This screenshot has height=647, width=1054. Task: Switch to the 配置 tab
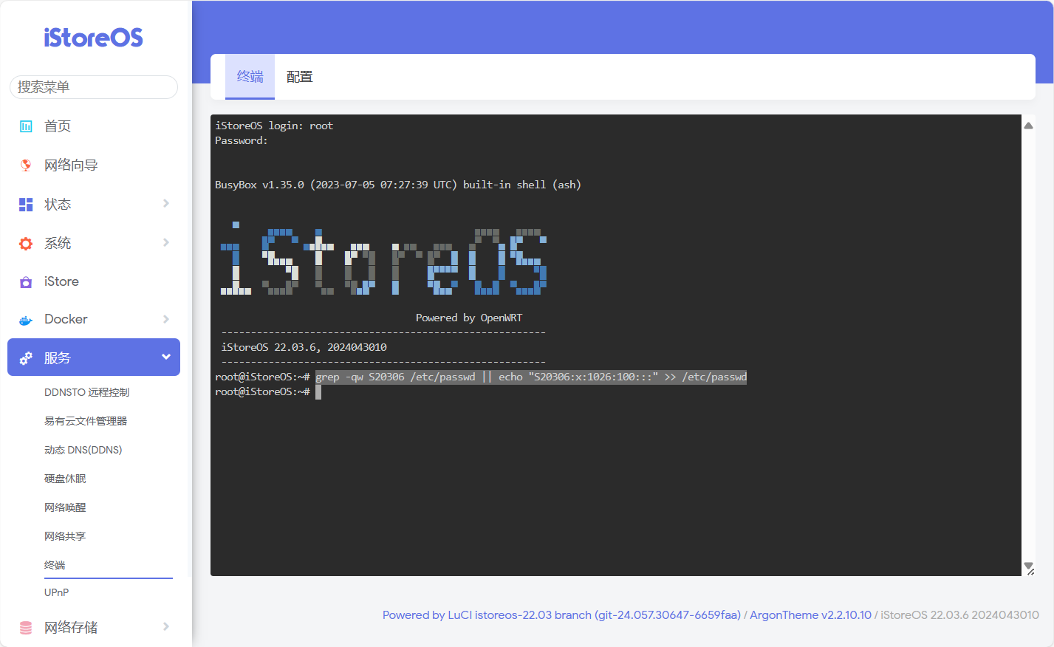tap(299, 77)
